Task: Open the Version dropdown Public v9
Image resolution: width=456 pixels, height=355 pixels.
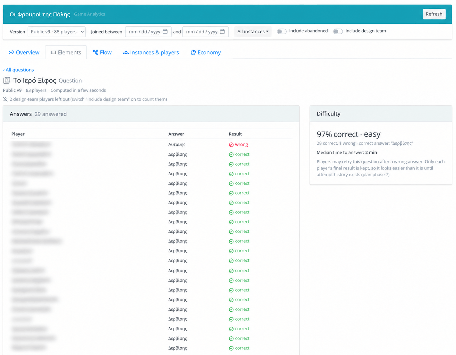Action: click(56, 32)
